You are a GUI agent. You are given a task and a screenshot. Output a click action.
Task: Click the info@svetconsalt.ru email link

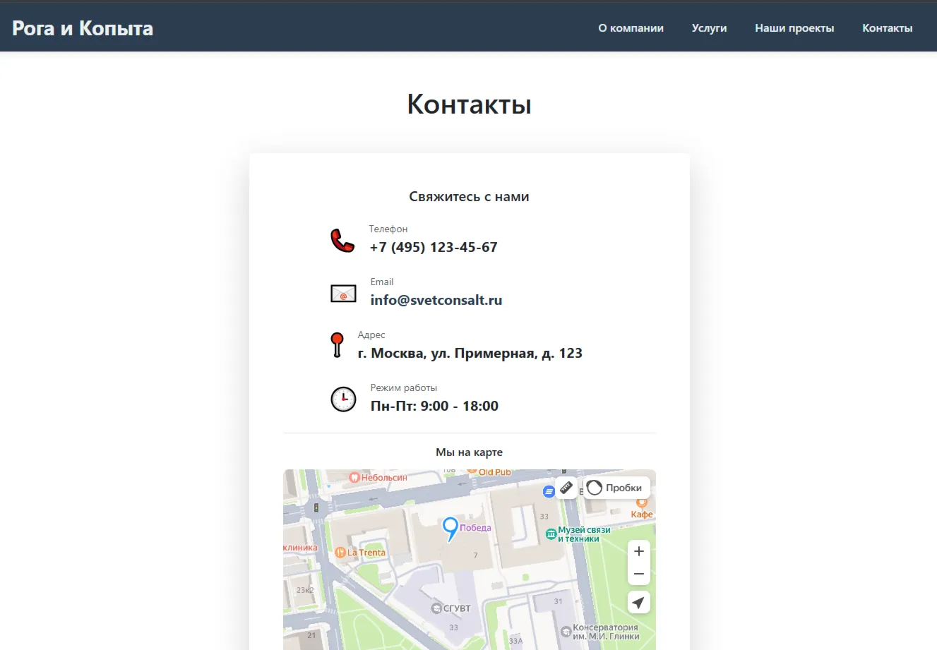click(x=436, y=300)
